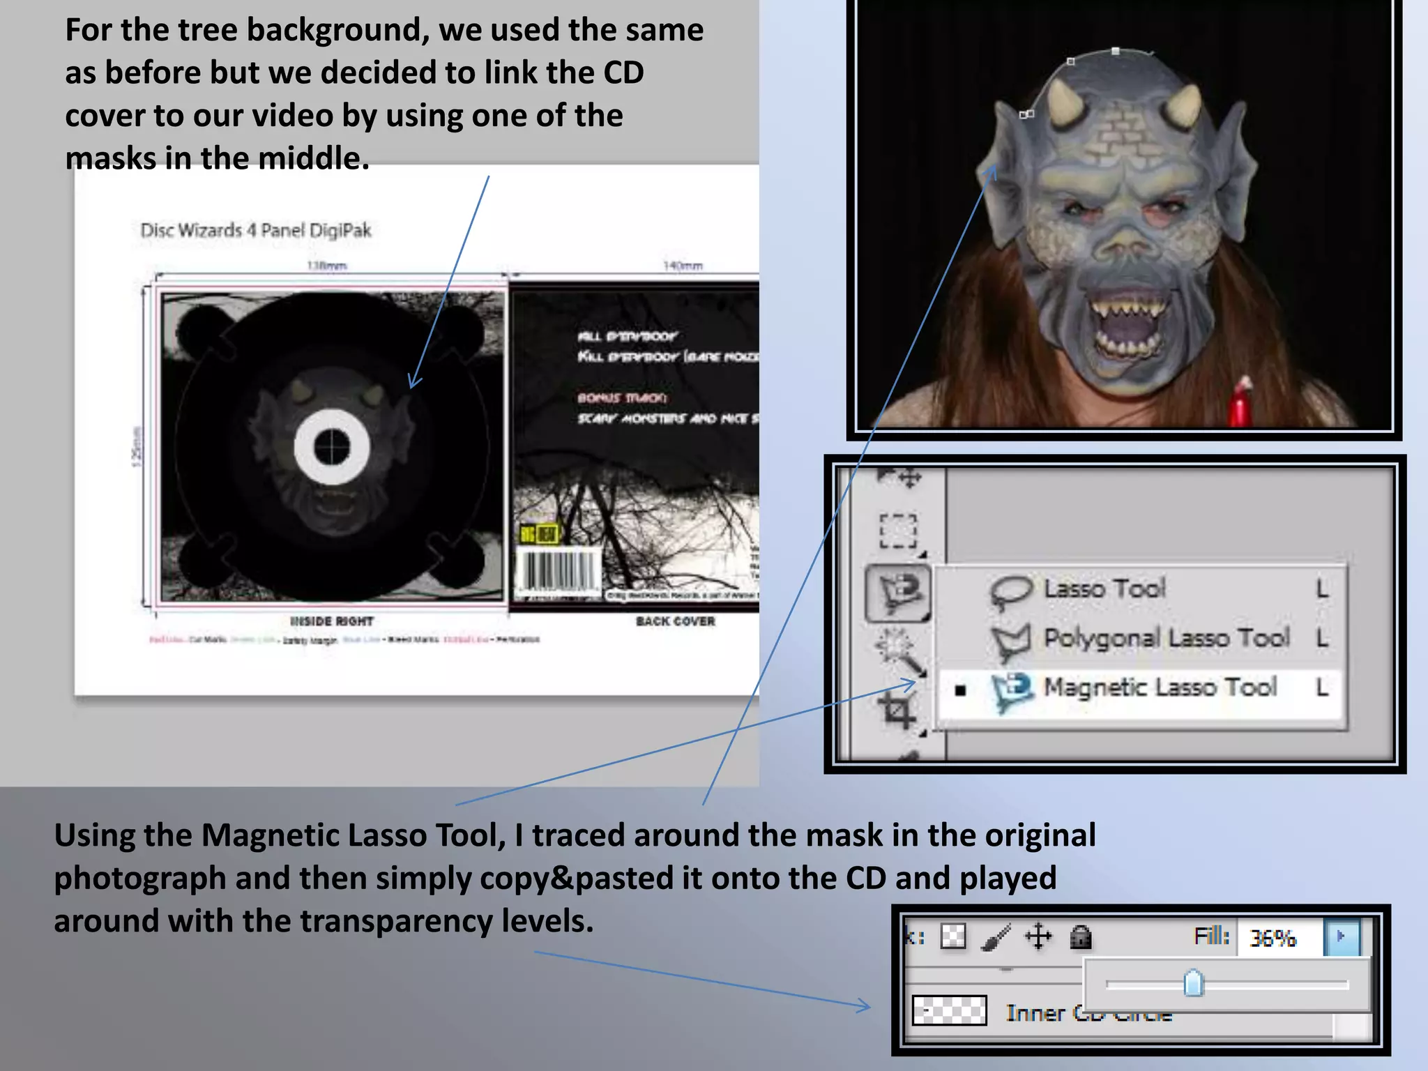The width and height of the screenshot is (1428, 1071).
Task: Click the Fill percentage field showing 36%
Action: (1280, 938)
